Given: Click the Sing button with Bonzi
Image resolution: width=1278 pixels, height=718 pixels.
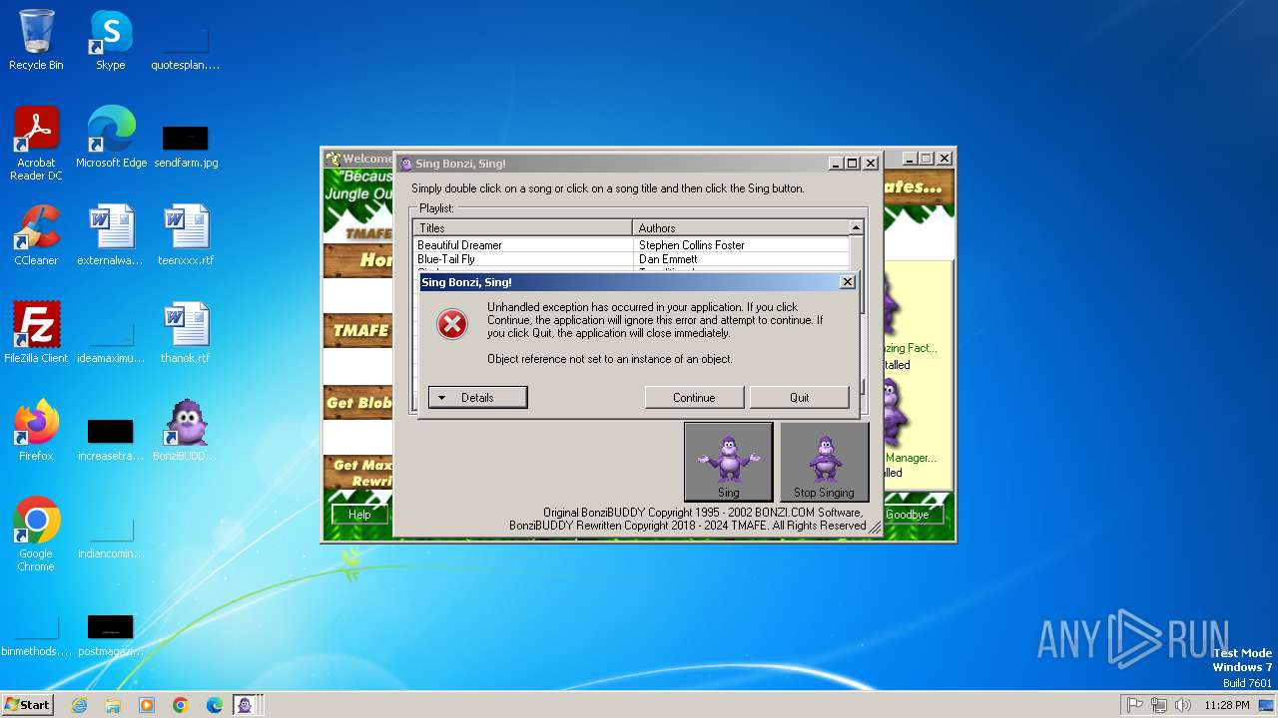Looking at the screenshot, I should 729,462.
